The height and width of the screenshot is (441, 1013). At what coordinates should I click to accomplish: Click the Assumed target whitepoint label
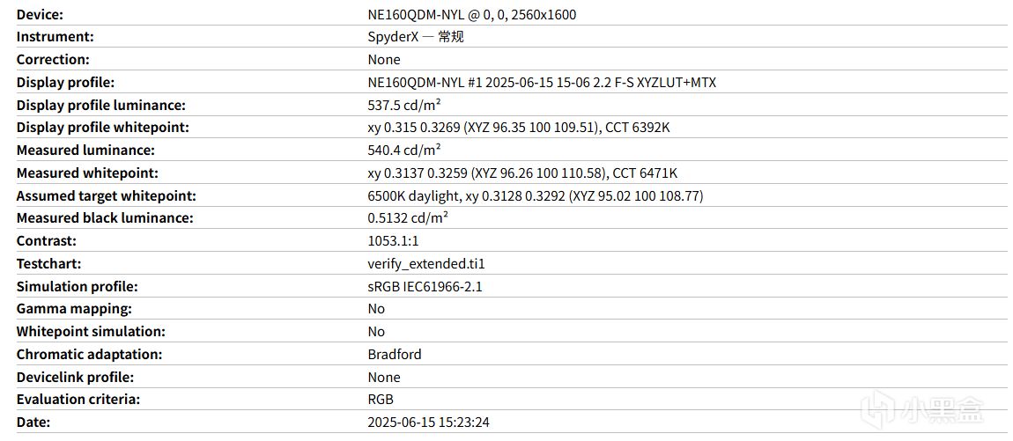click(106, 195)
